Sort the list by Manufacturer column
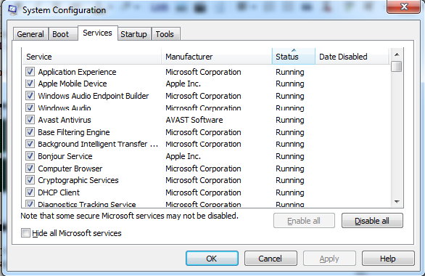The width and height of the screenshot is (425, 276). [217, 56]
